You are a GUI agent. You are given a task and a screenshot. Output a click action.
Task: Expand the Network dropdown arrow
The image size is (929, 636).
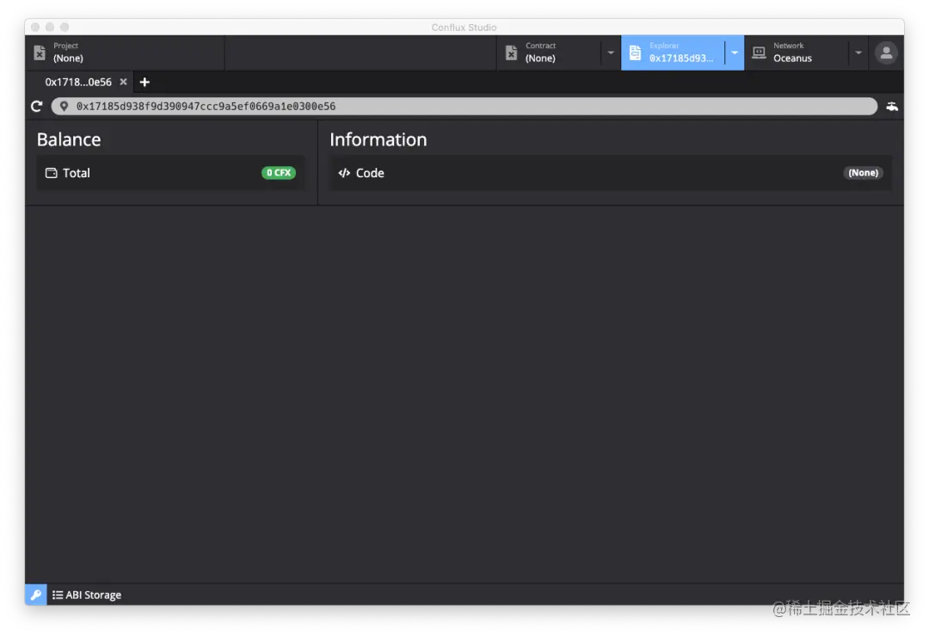858,52
